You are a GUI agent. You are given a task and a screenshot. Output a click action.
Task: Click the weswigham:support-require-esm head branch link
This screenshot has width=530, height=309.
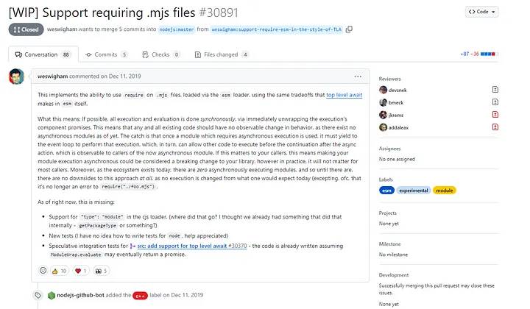pos(277,29)
